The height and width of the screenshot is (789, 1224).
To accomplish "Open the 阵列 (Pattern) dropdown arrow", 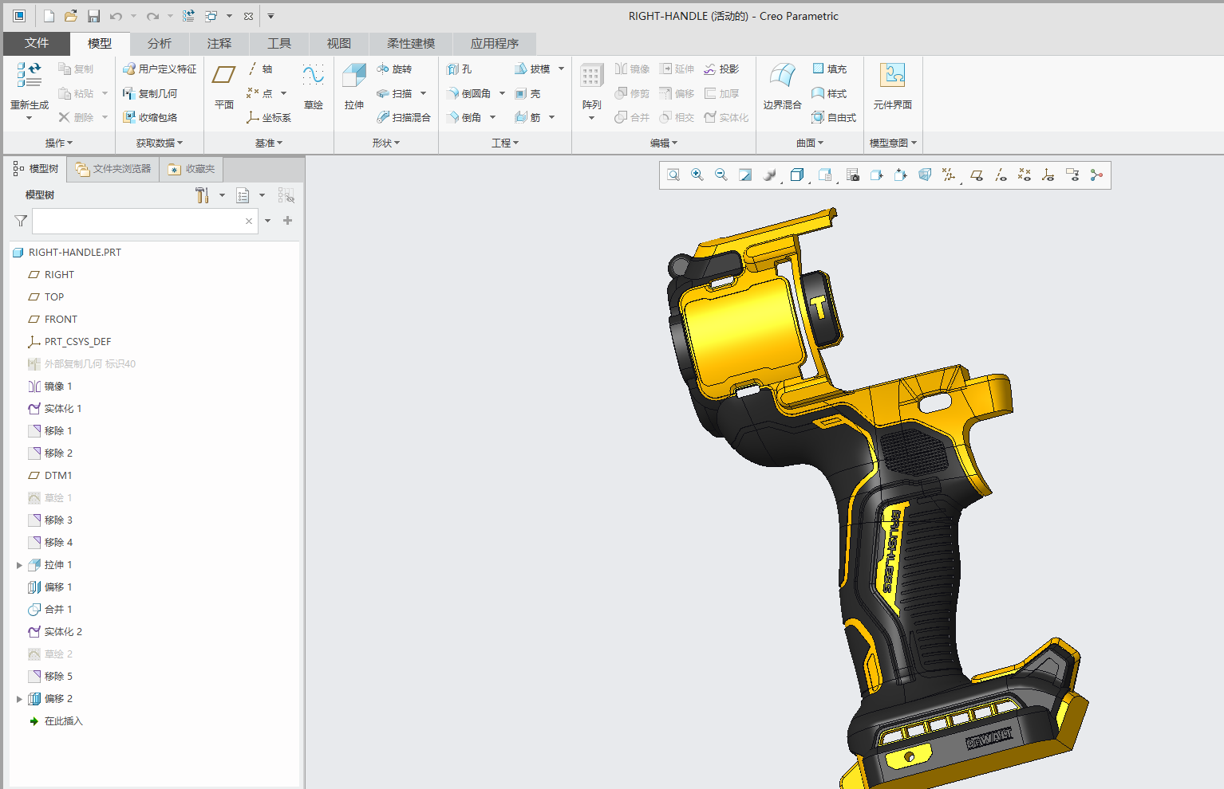I will tap(591, 116).
